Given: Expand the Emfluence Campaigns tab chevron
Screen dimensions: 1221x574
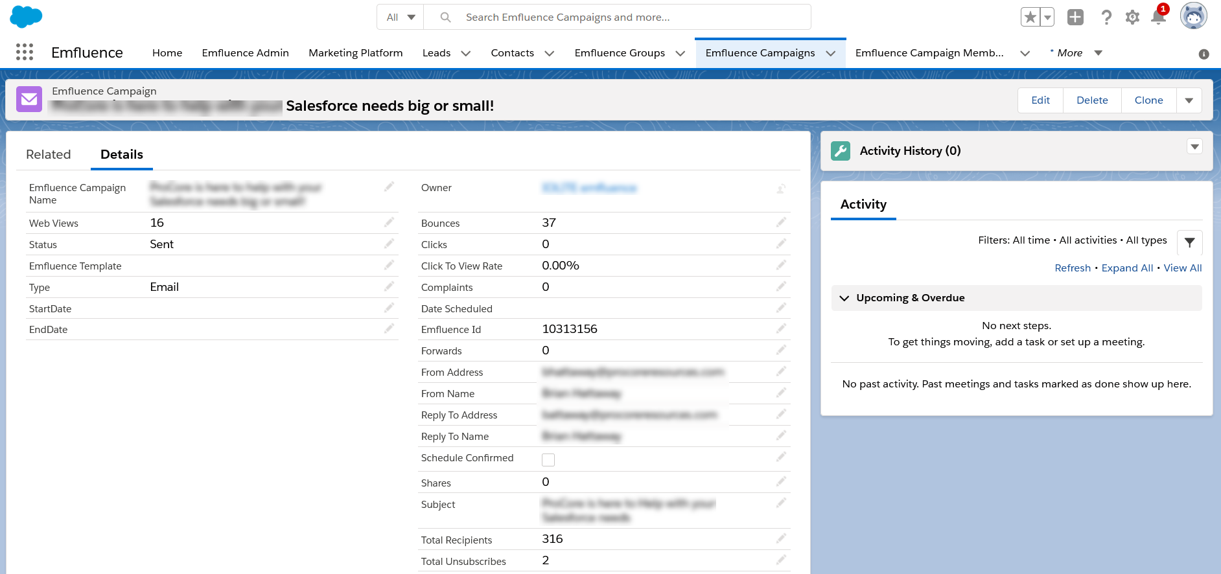Looking at the screenshot, I should pos(830,53).
